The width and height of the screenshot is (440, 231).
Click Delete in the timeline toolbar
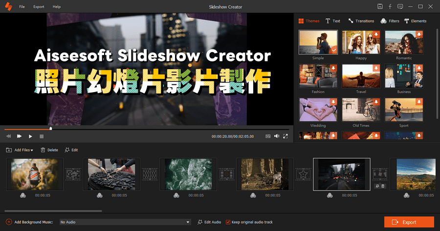pos(49,150)
